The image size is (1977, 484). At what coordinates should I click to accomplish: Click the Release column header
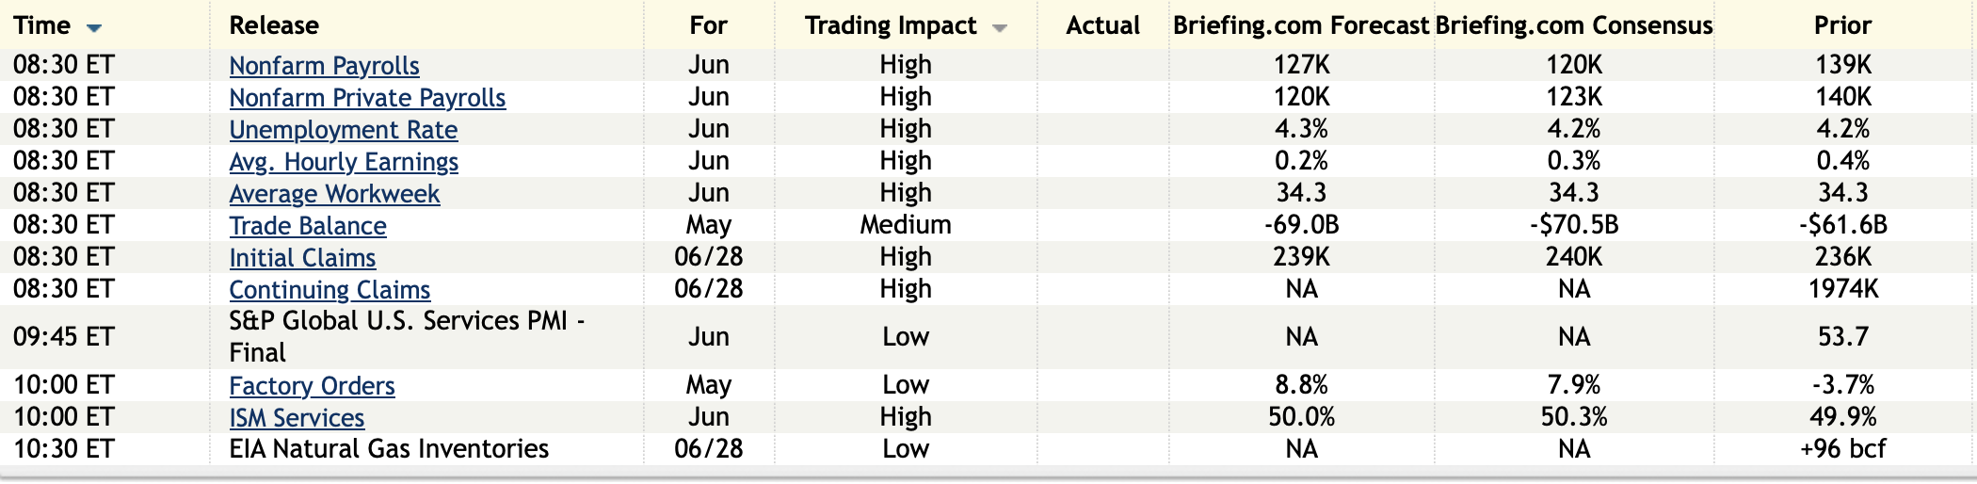[274, 25]
